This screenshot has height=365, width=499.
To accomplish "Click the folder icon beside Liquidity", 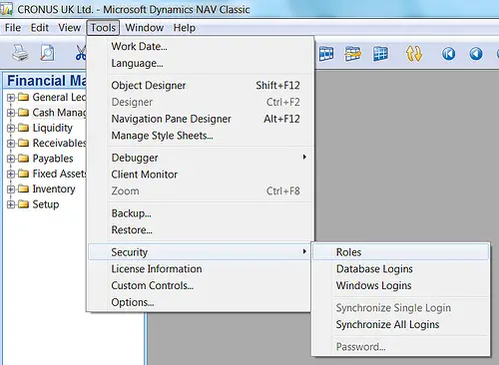I will tap(23, 128).
